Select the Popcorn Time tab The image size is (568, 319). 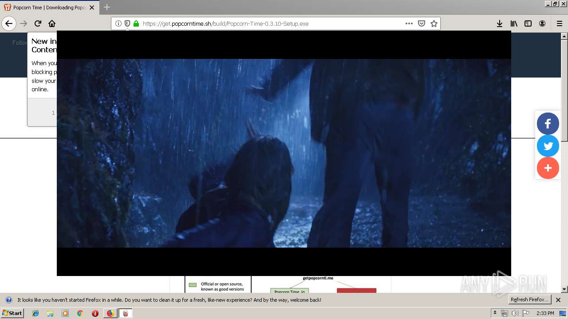[x=50, y=8]
